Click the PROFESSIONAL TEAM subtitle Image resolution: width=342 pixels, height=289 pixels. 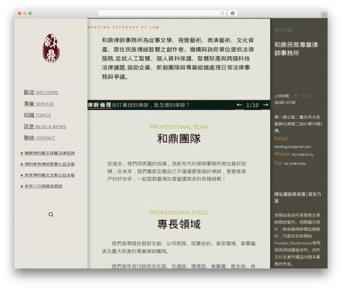pos(179,127)
